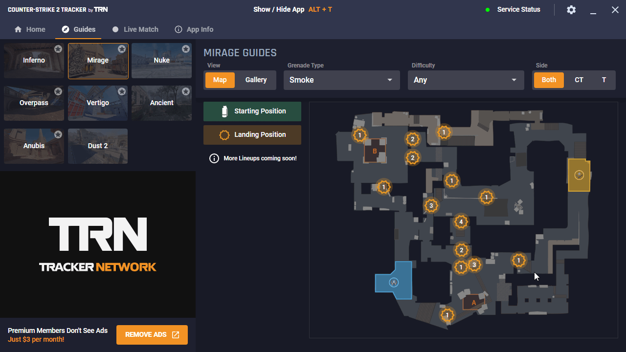Toggle the Landing Position legend button
The image size is (626, 352).
[x=252, y=135]
